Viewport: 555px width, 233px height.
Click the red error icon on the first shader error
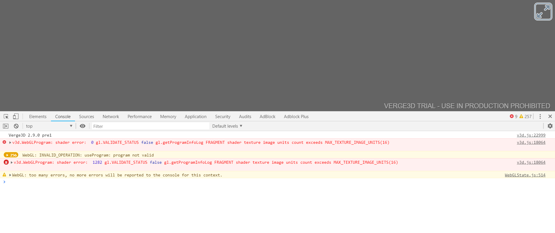point(4,142)
